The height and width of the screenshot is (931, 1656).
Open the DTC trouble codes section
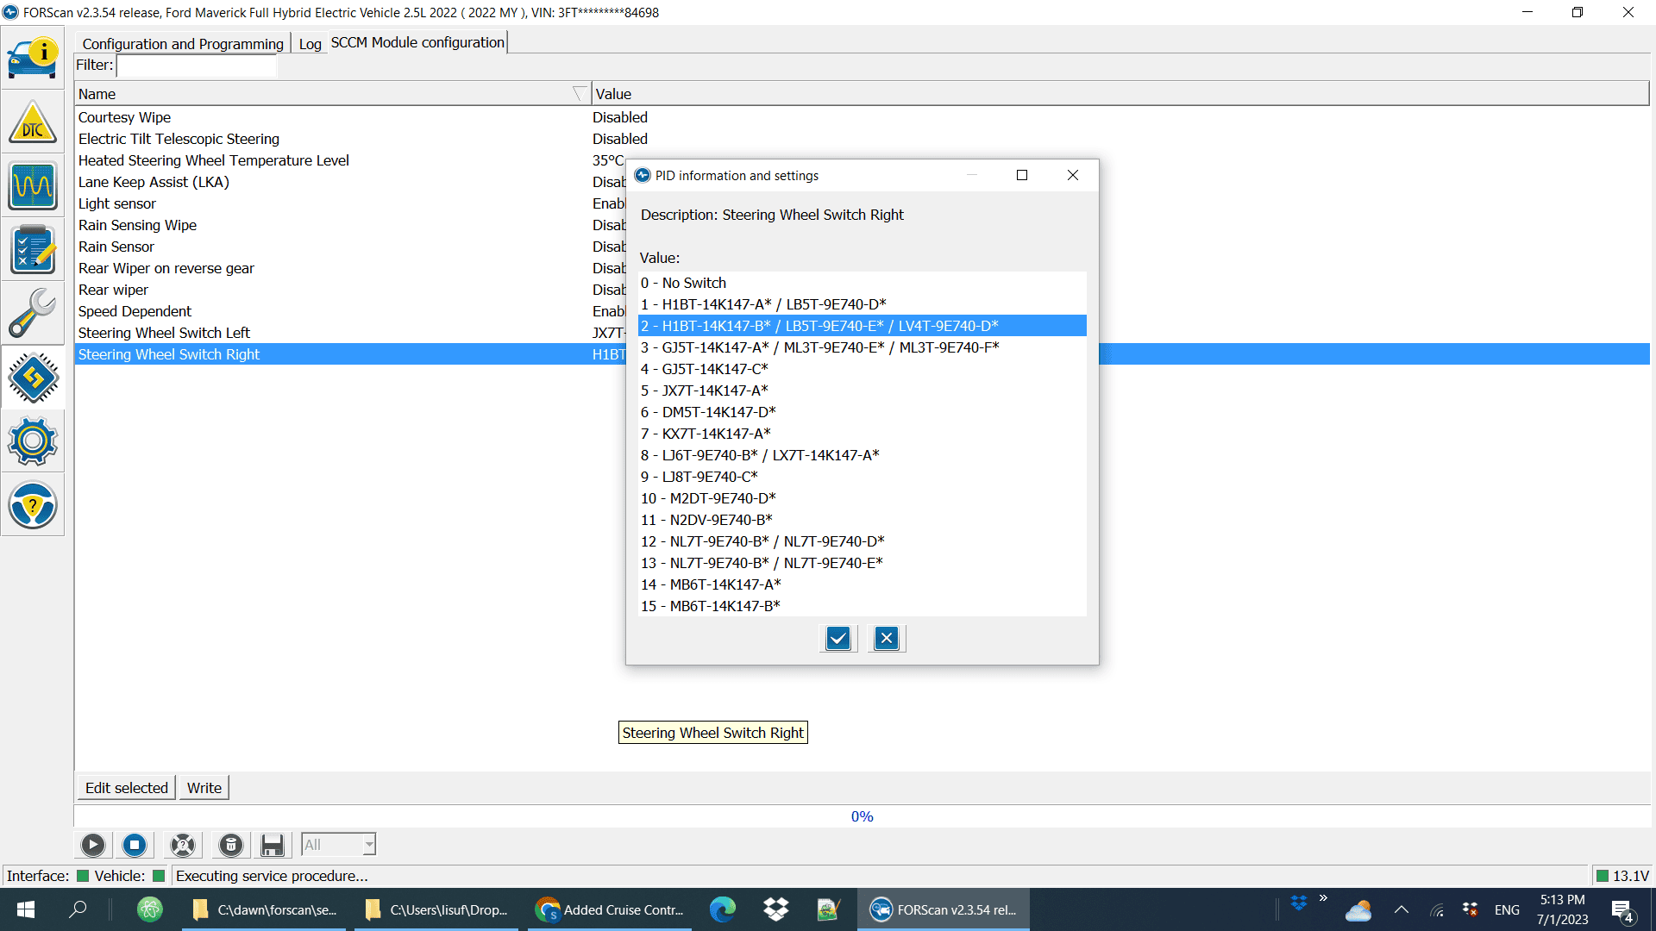click(33, 122)
